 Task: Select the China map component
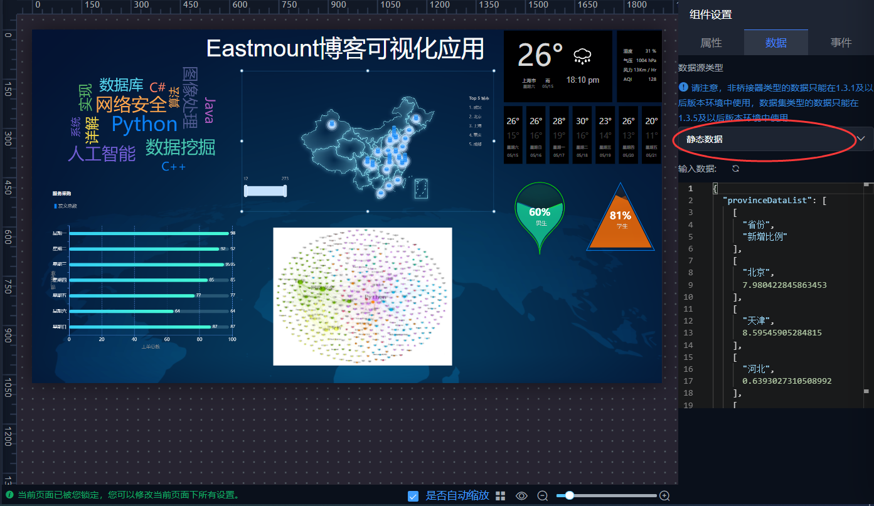[367, 141]
